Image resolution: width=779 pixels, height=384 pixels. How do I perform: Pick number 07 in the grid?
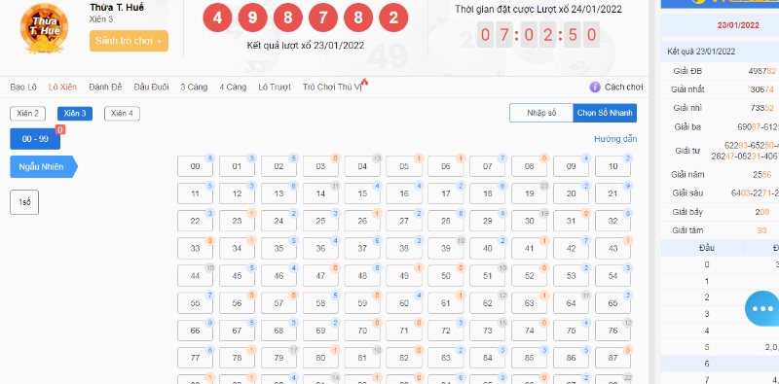(x=488, y=166)
